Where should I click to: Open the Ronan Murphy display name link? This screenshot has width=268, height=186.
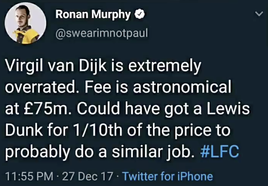tap(93, 14)
